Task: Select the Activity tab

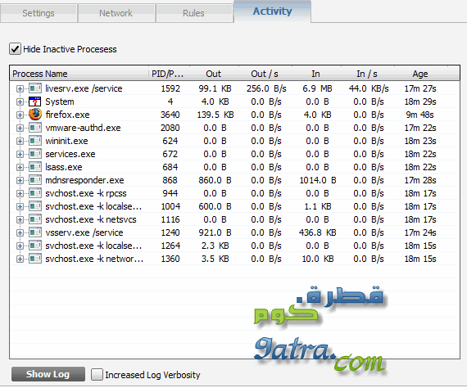Action: pos(273,11)
